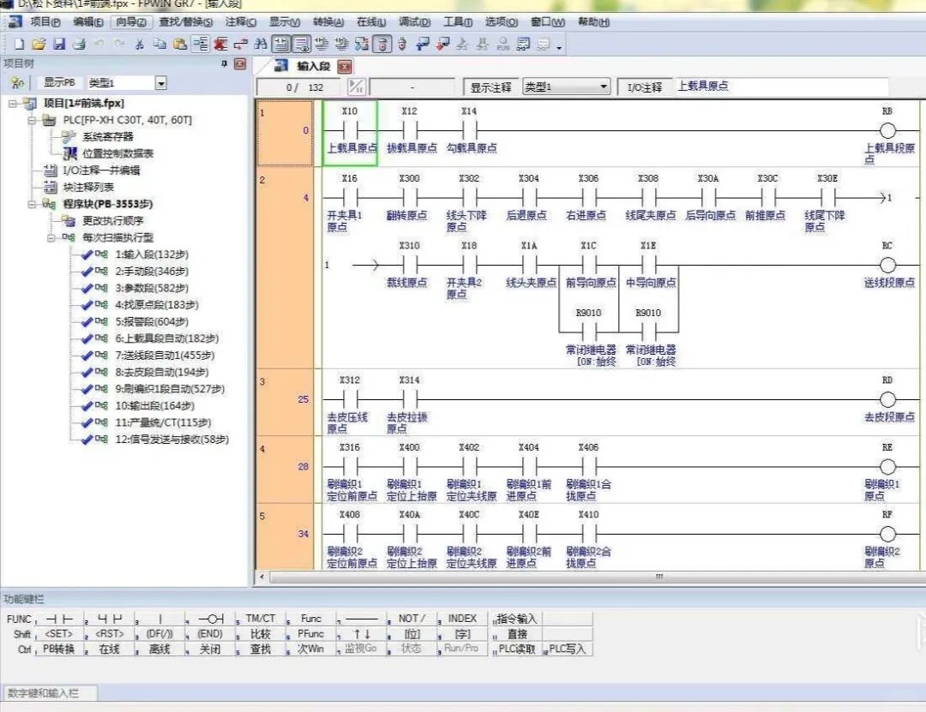Select 10:输出段(164步) program block
Screen dimensions: 926x712
154,406
